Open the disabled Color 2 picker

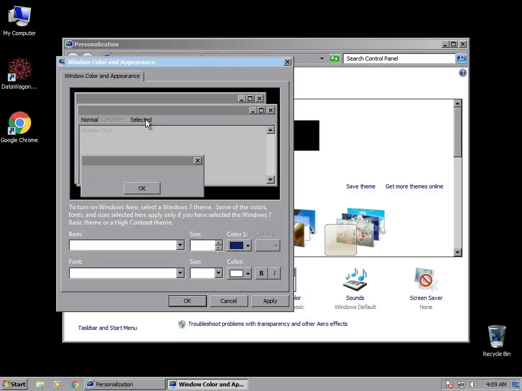coord(268,245)
